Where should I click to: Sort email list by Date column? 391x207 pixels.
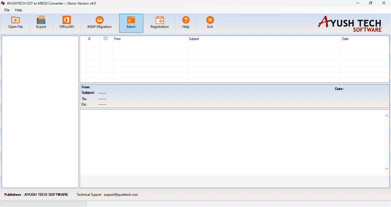point(365,39)
